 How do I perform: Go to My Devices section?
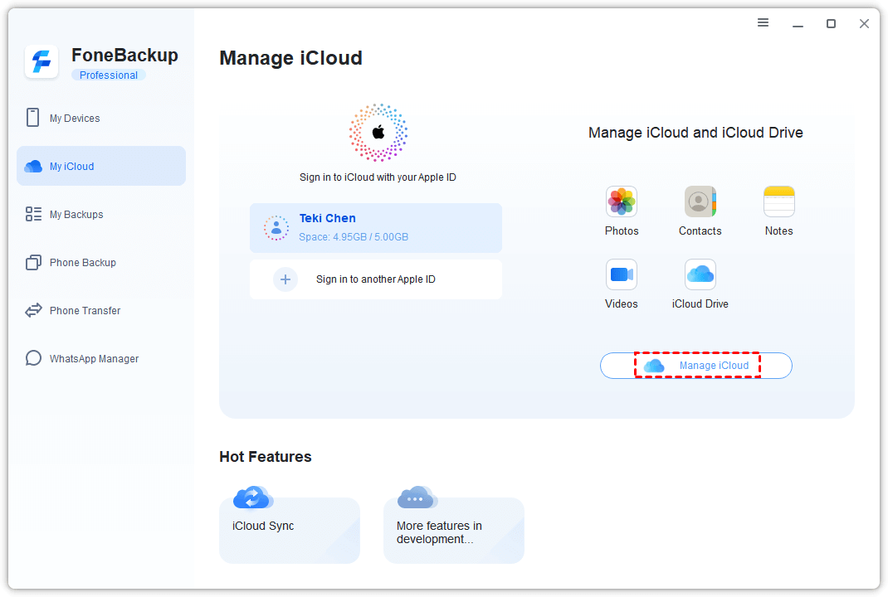click(x=75, y=119)
